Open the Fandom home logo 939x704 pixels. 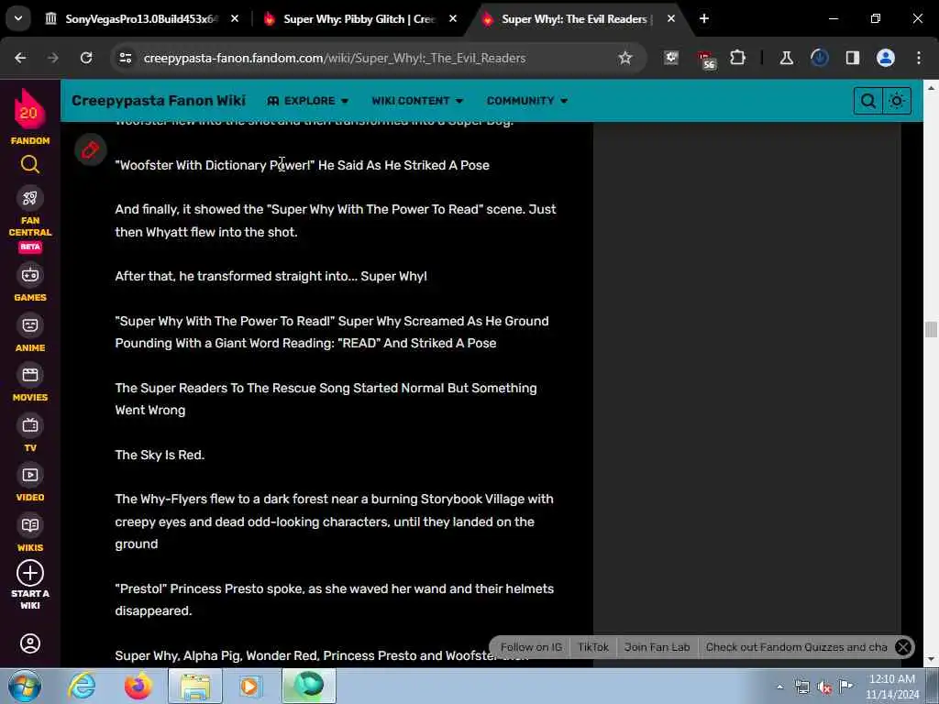29,116
